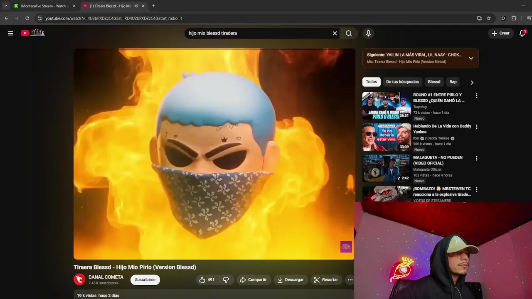Open the ¡BOMBAZO! MRSTEIVEN TC video title
The image size is (532, 299).
tap(442, 191)
